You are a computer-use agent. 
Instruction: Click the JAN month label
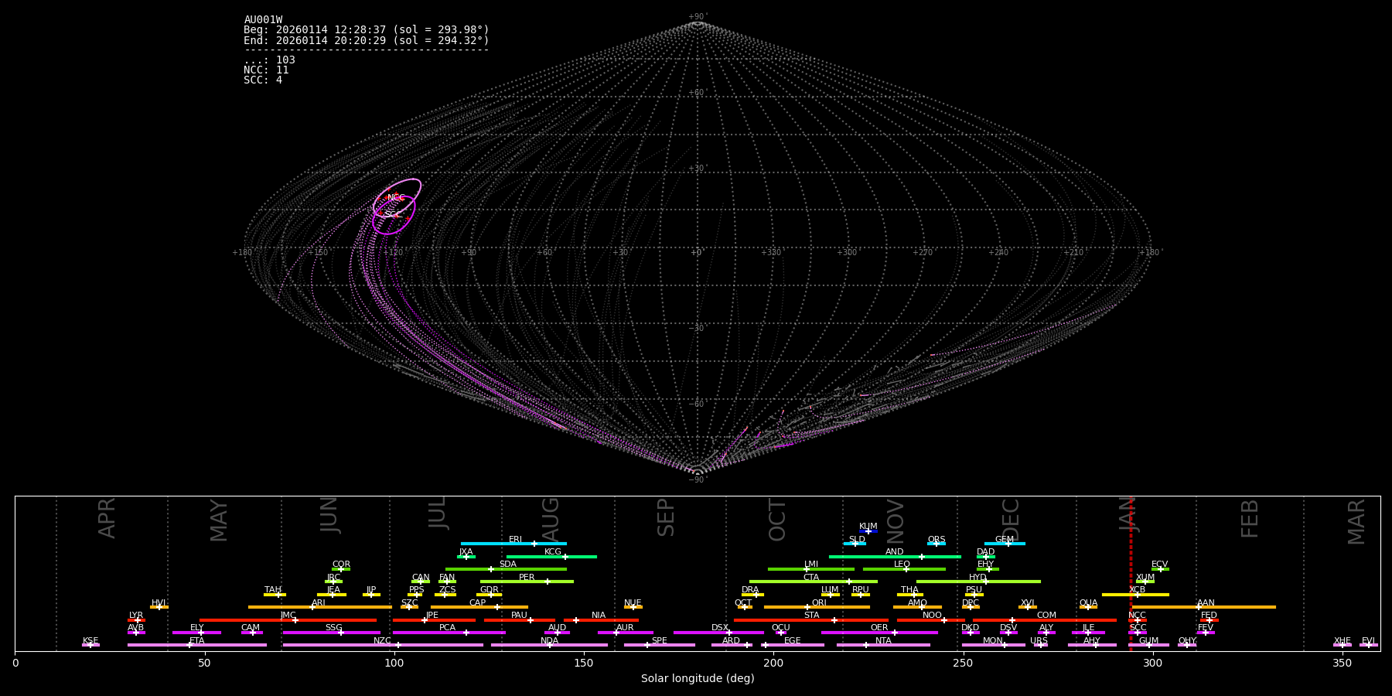[1128, 514]
